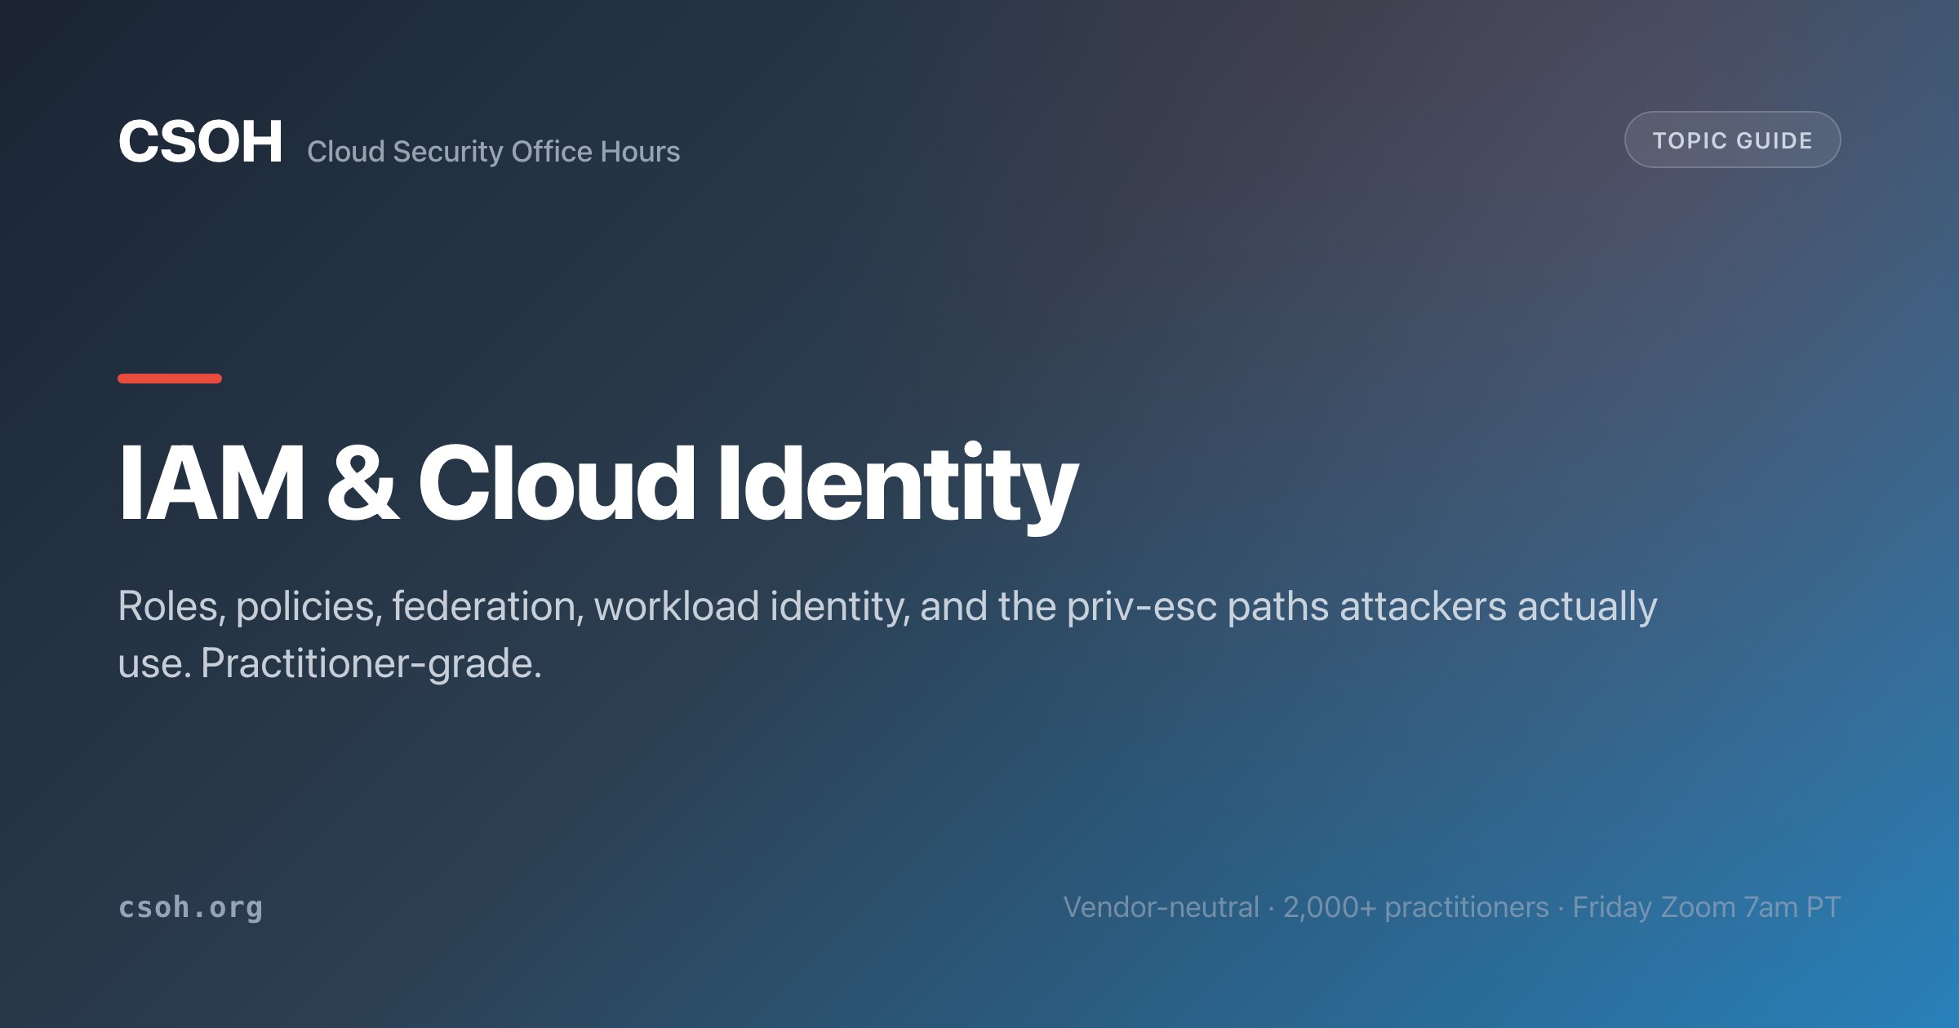This screenshot has width=1959, height=1028.
Task: Click the Vendor-neutral practitioners footer line
Action: (1451, 907)
